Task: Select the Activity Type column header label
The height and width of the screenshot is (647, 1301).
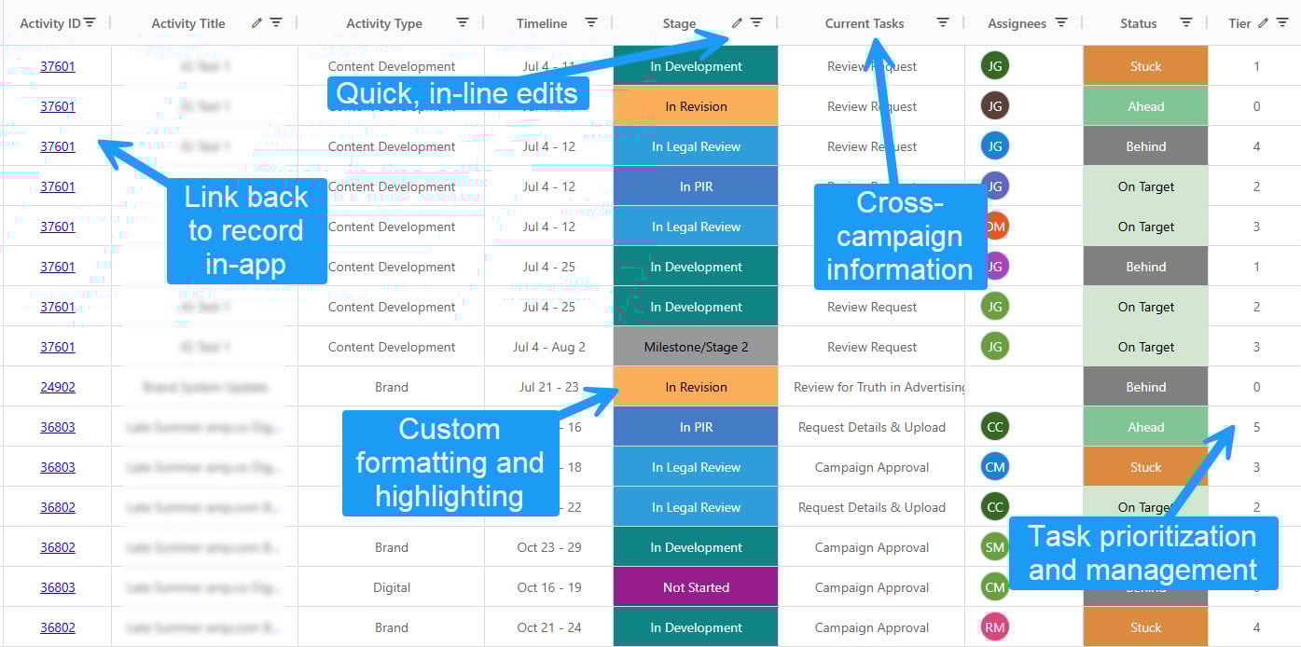Action: click(x=383, y=24)
